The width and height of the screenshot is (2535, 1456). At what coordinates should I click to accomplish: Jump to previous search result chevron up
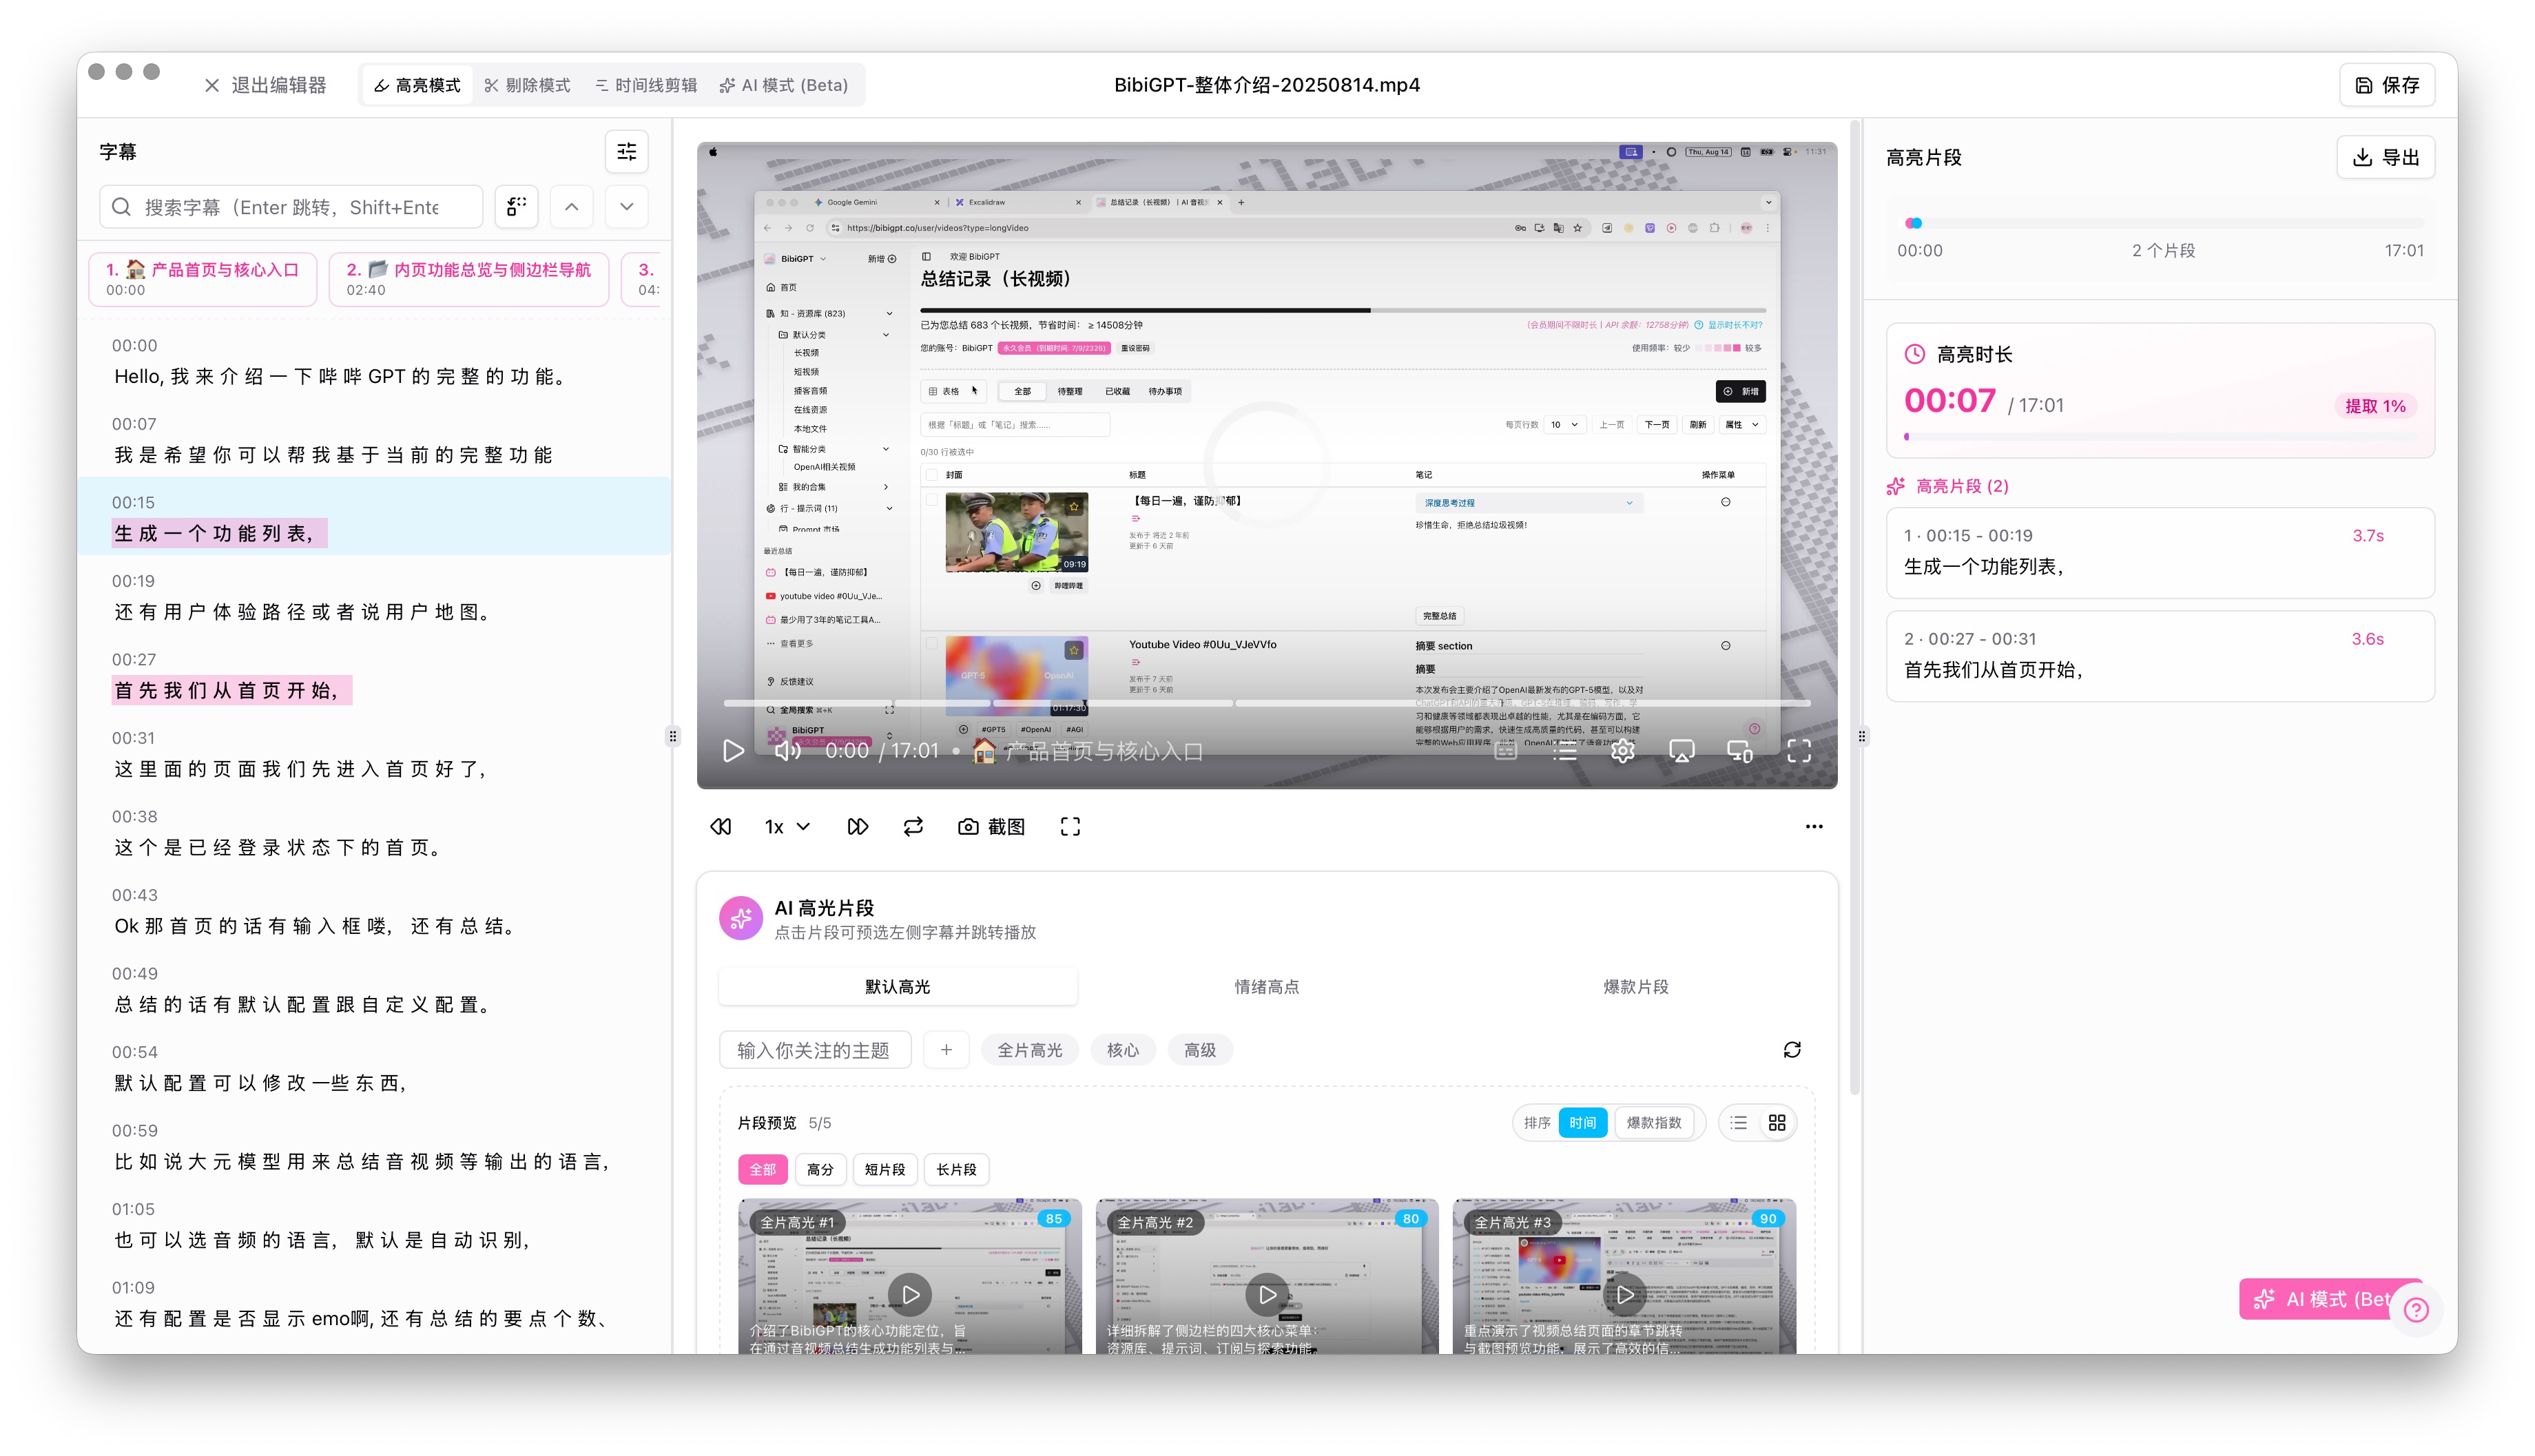point(571,207)
